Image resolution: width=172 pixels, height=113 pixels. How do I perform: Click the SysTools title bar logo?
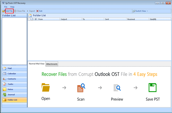(3, 3)
